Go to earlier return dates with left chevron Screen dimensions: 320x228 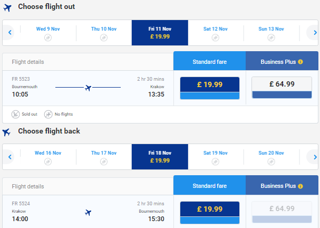9,157
